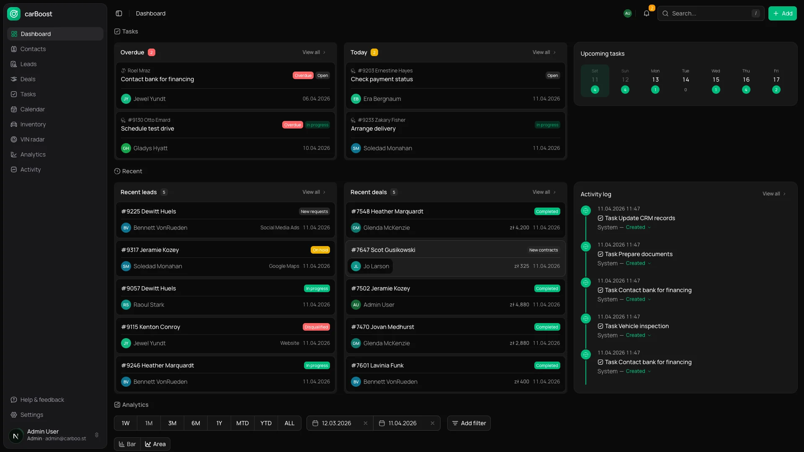Click the green Add button
Image resolution: width=804 pixels, height=452 pixels.
[x=782, y=13]
